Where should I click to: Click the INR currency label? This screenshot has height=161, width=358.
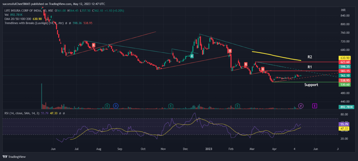tap(343, 10)
